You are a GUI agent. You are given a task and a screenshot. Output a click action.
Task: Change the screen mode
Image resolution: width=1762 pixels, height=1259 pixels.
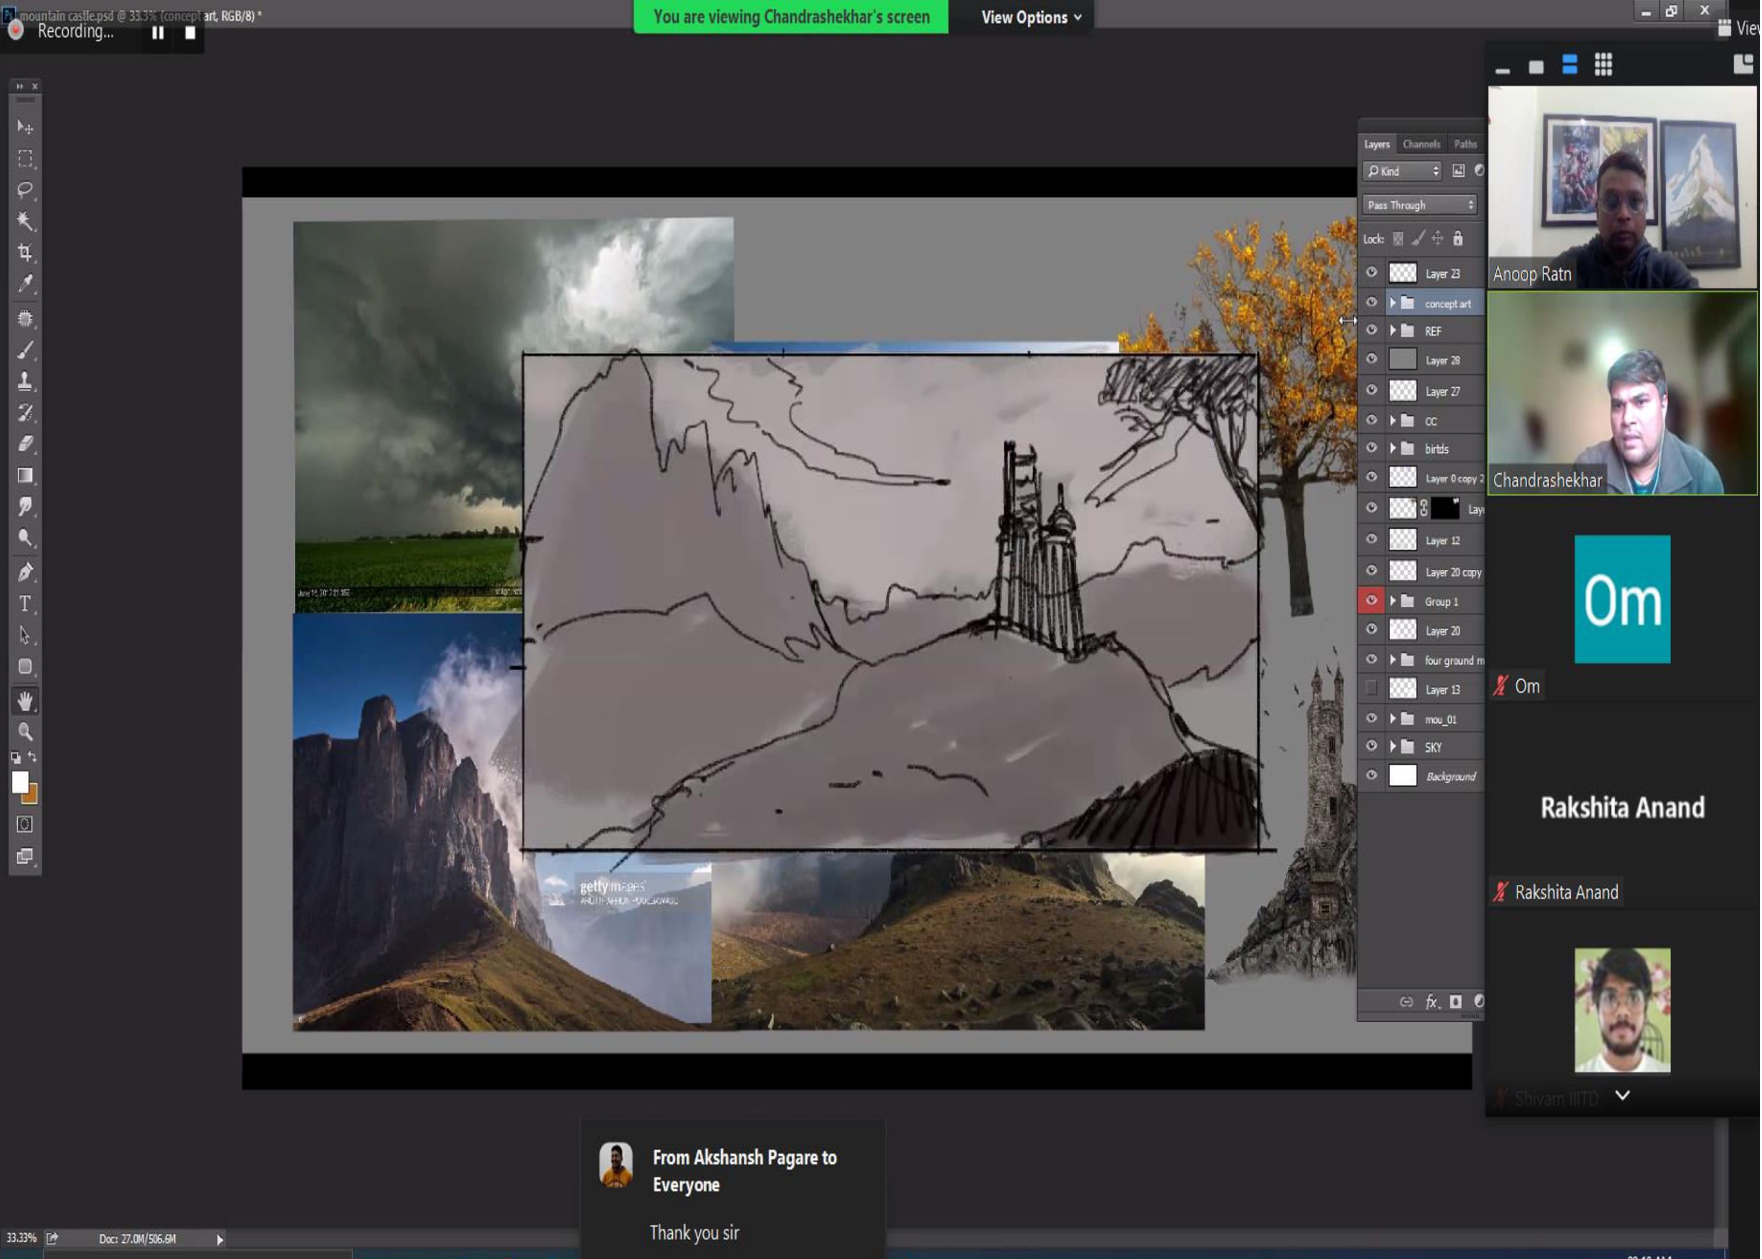(x=25, y=856)
